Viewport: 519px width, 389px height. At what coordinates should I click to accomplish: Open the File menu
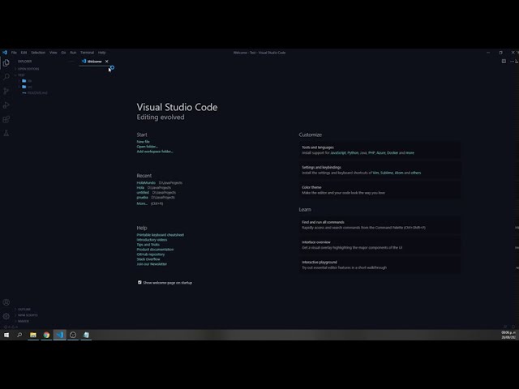[14, 52]
